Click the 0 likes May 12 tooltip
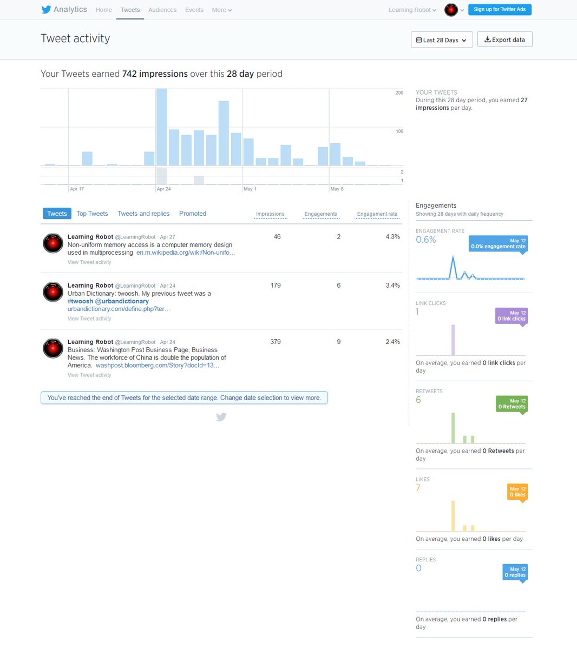 pos(517,492)
